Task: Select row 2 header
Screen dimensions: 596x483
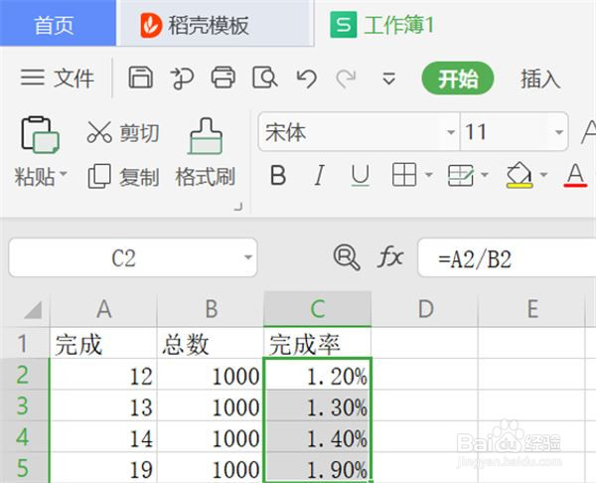Action: 23,375
